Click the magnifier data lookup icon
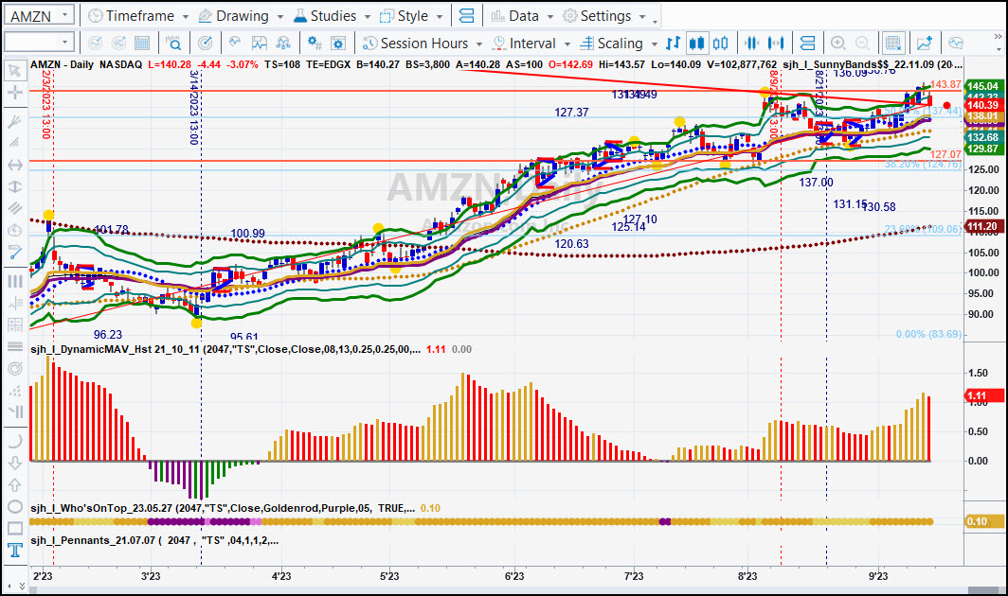This screenshot has width=1008, height=596. pos(173,43)
